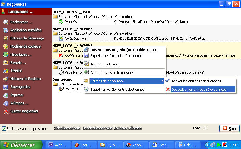Click the A Propos icon
This screenshot has width=241, height=149.
6,103
